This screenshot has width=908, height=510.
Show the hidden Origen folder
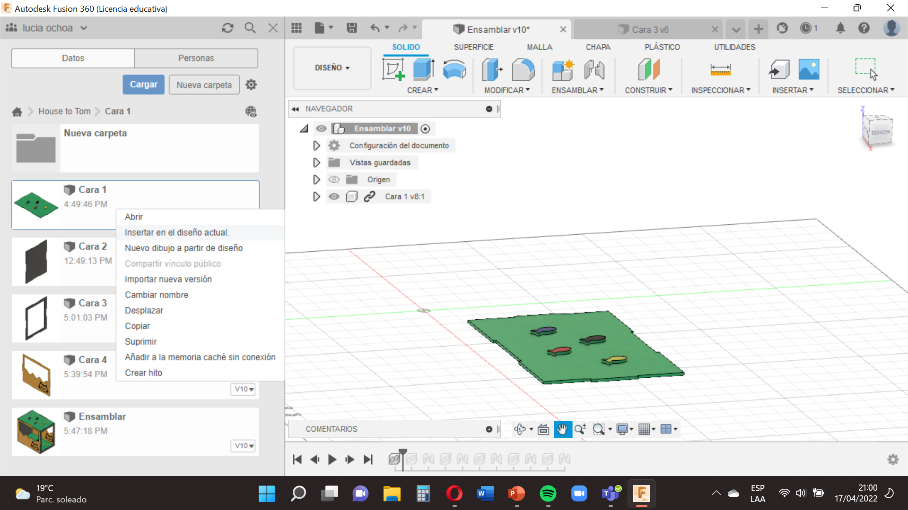(x=334, y=179)
